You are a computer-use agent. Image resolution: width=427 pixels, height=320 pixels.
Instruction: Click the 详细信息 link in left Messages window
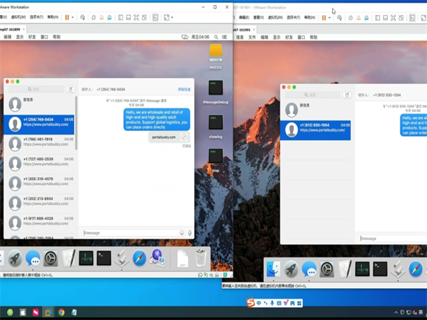tap(184, 90)
